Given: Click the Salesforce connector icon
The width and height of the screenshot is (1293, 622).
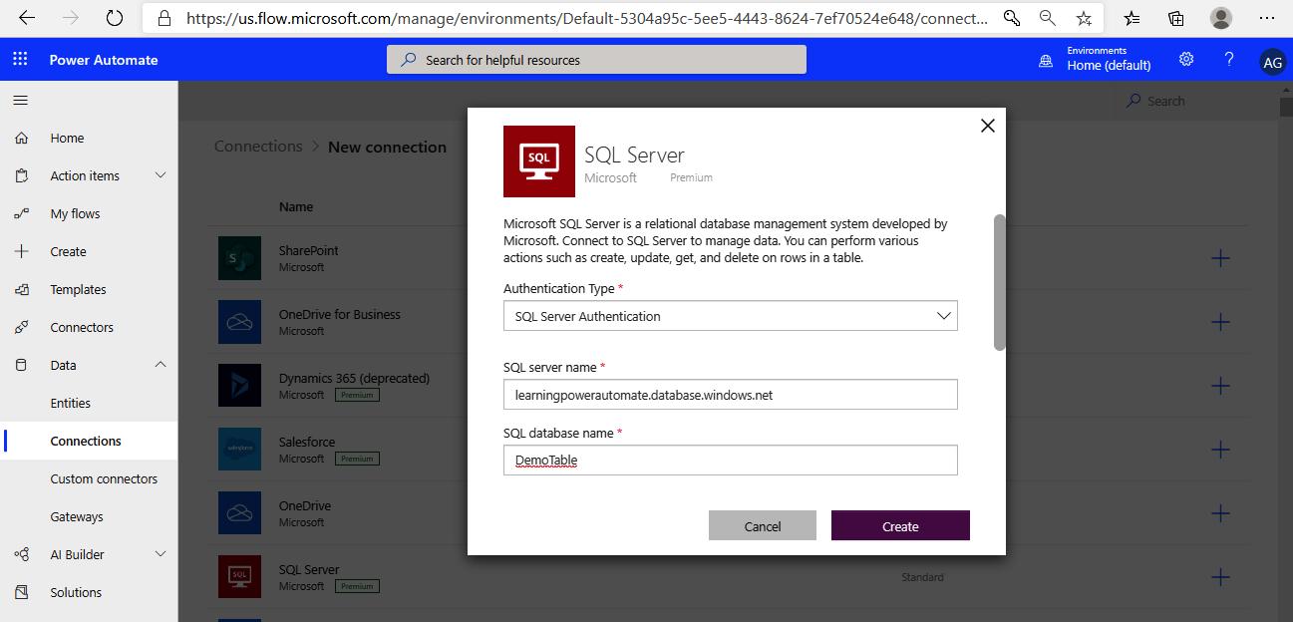Looking at the screenshot, I should (x=239, y=450).
